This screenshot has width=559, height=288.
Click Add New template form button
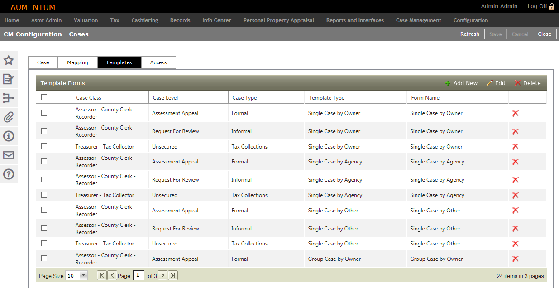pyautogui.click(x=461, y=83)
